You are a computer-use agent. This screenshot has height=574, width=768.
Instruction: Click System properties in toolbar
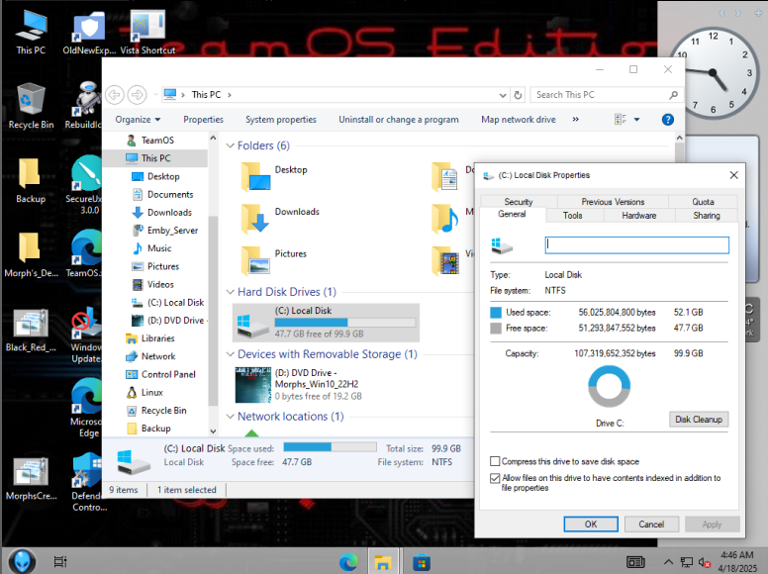pos(281,120)
